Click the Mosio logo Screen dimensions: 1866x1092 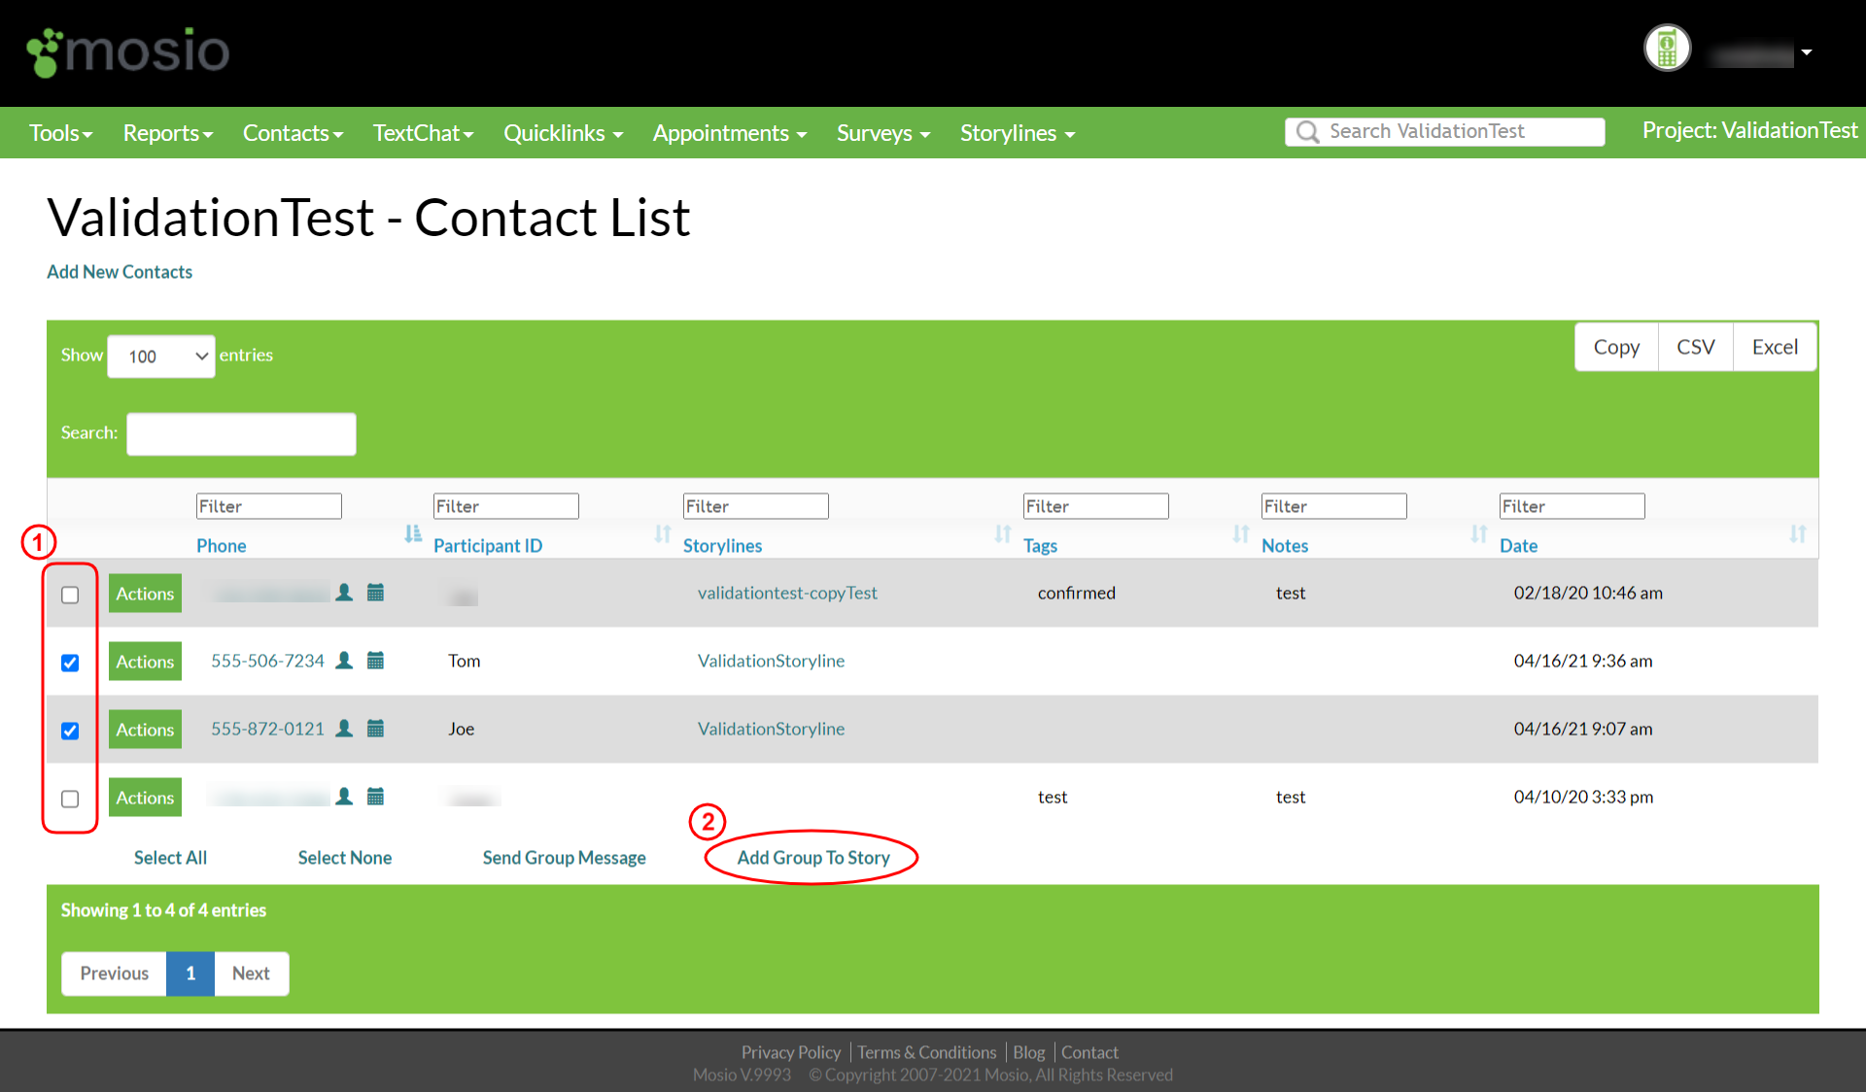(127, 51)
